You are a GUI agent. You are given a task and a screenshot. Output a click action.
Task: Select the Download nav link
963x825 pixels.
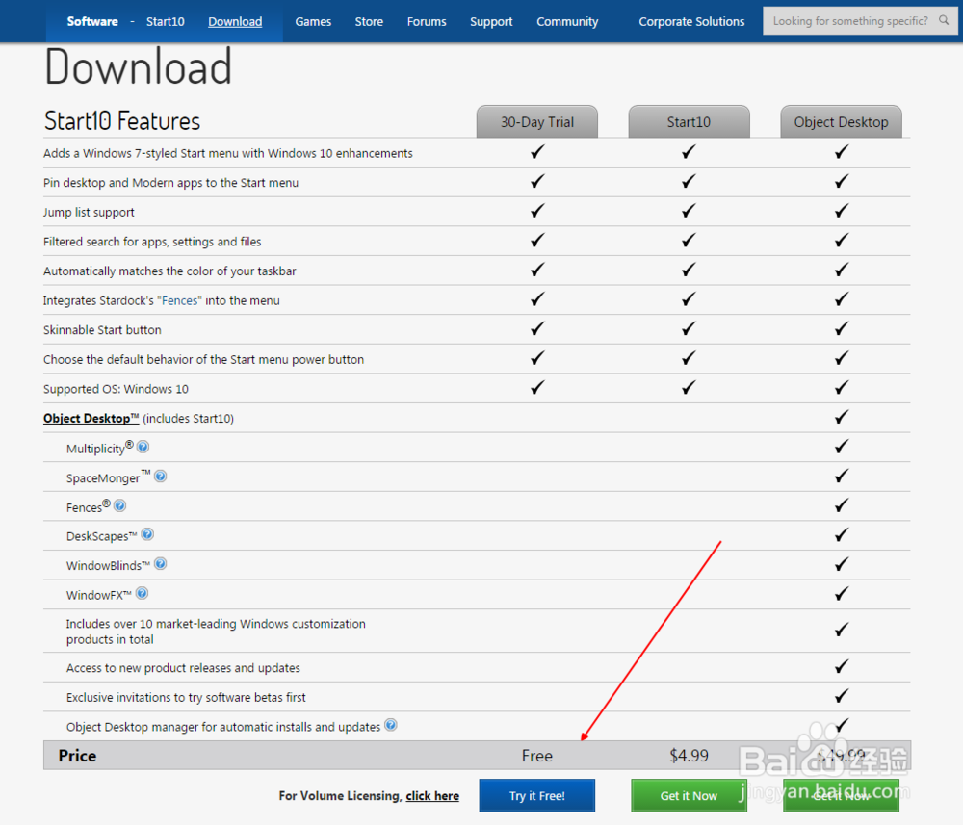tap(235, 21)
